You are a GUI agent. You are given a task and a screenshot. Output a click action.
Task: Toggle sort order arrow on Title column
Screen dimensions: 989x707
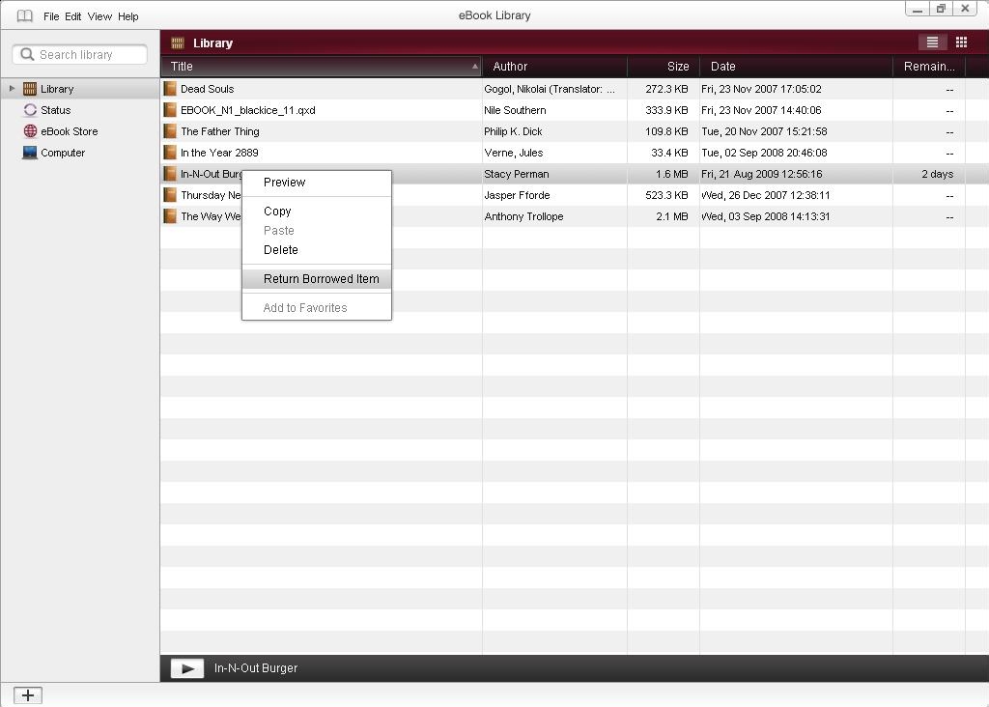[x=474, y=67]
